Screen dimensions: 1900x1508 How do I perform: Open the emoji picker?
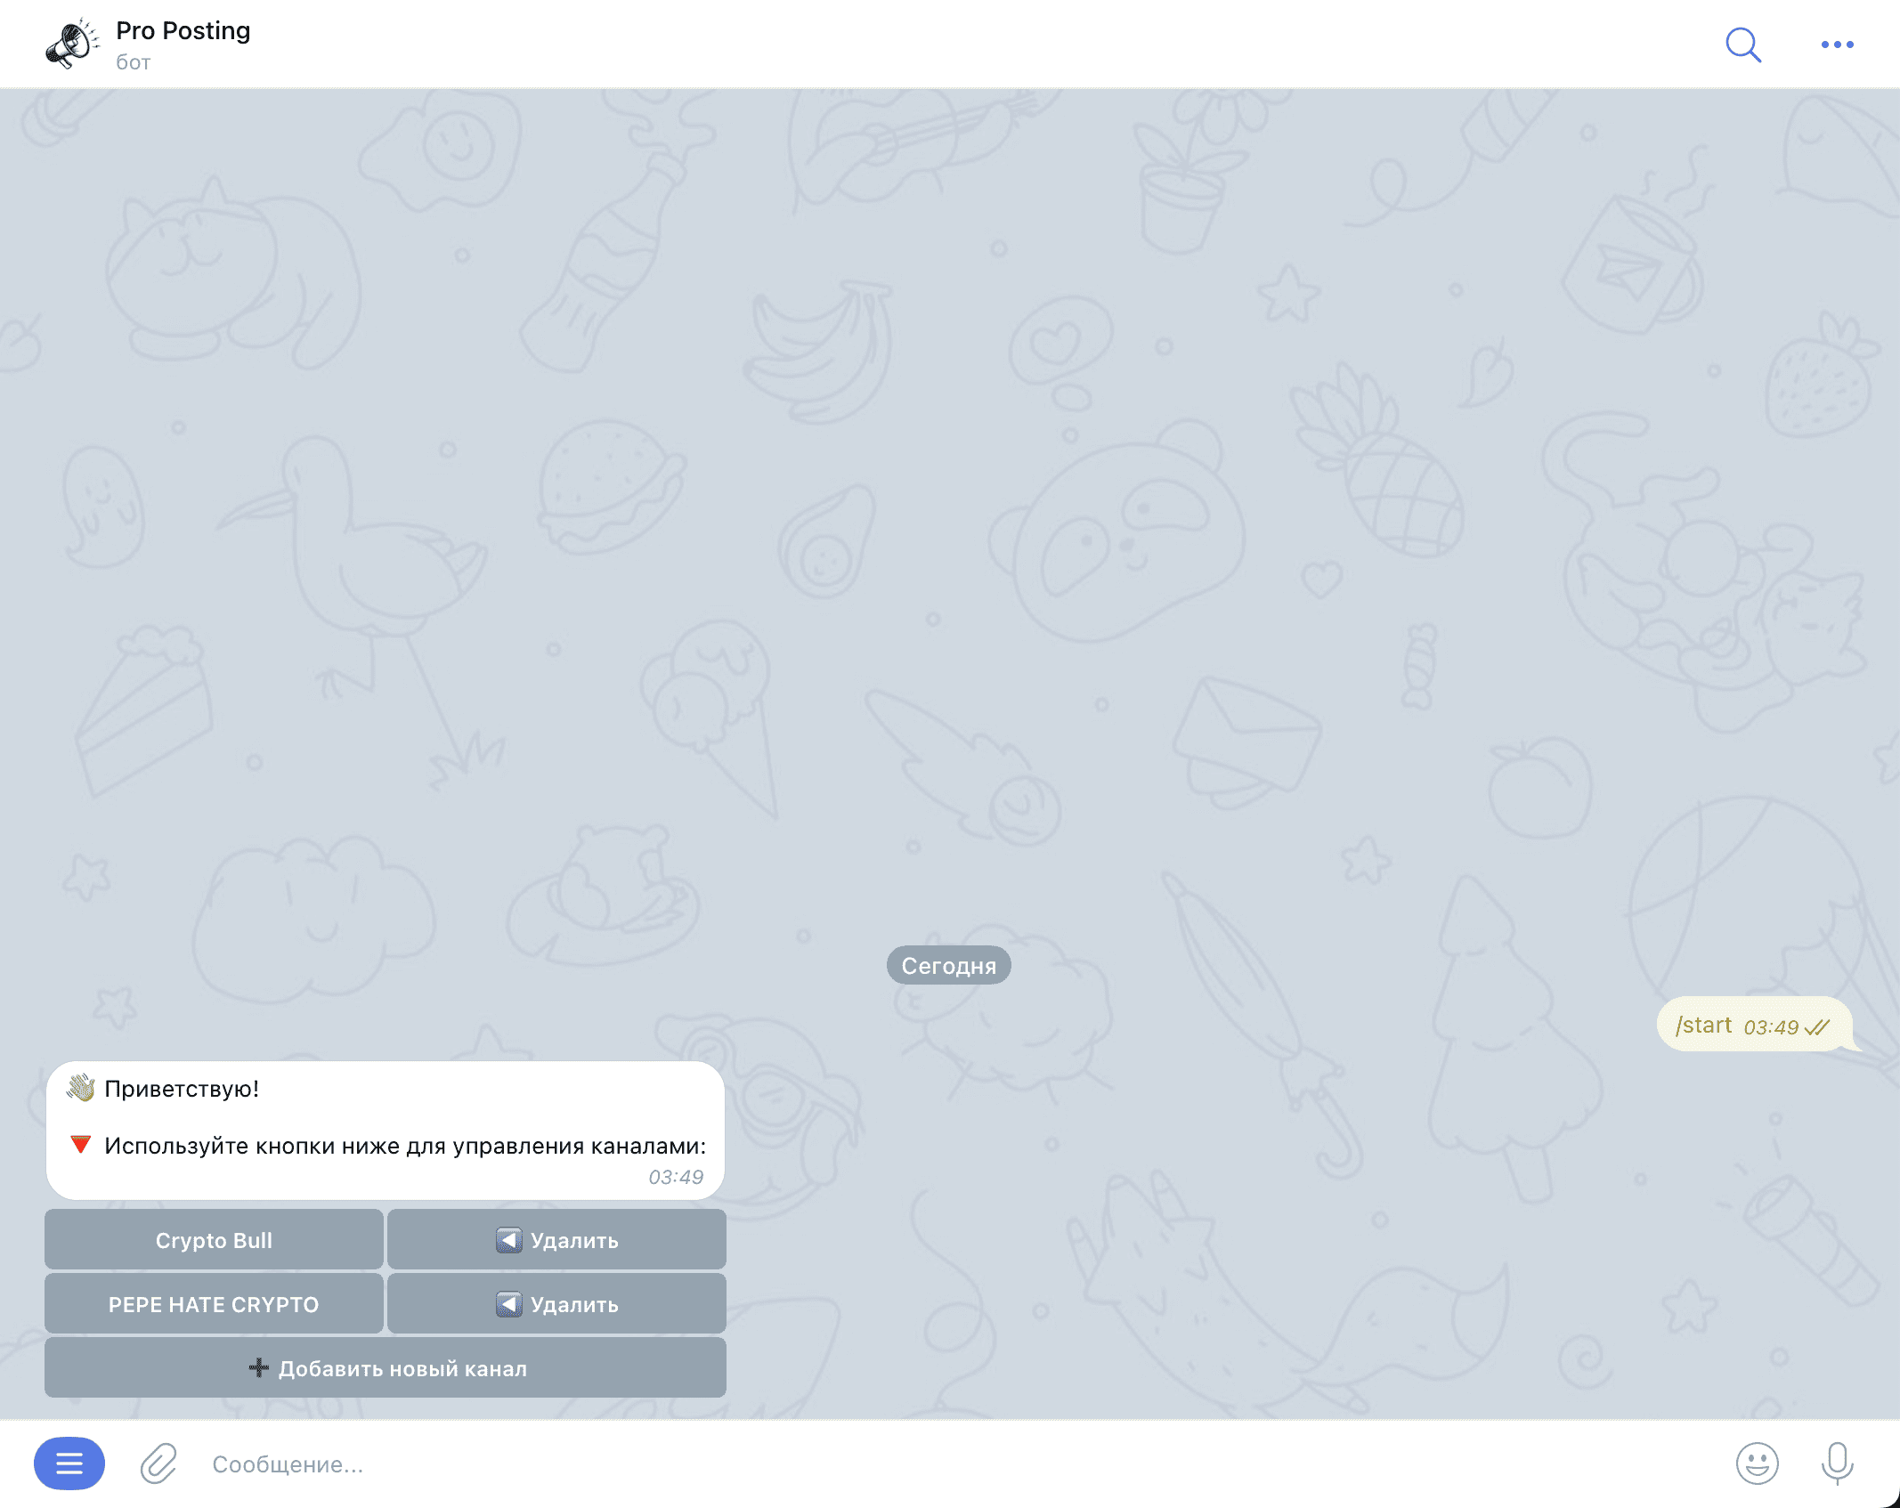pos(1757,1463)
